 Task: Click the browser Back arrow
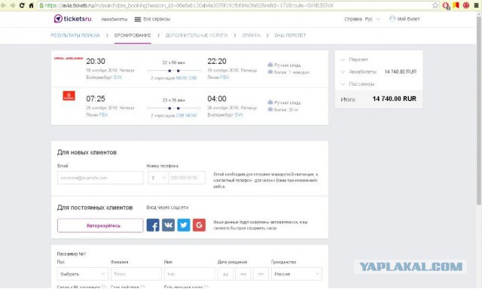click(4, 5)
